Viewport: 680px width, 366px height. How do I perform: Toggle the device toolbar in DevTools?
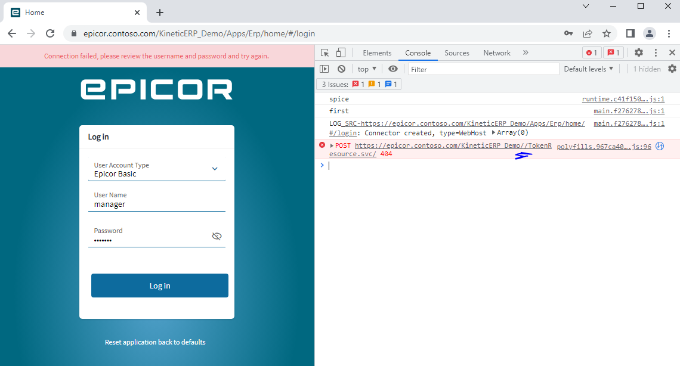[341, 53]
